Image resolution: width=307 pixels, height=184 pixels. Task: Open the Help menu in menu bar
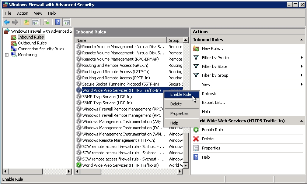click(52, 13)
